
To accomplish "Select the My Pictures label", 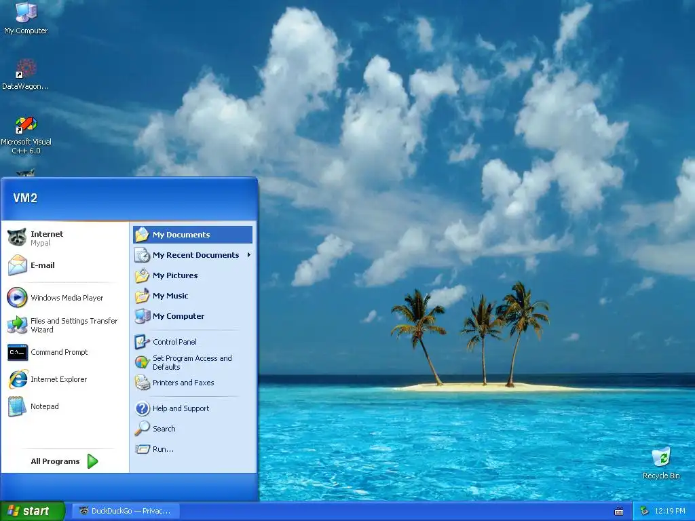I will click(175, 275).
